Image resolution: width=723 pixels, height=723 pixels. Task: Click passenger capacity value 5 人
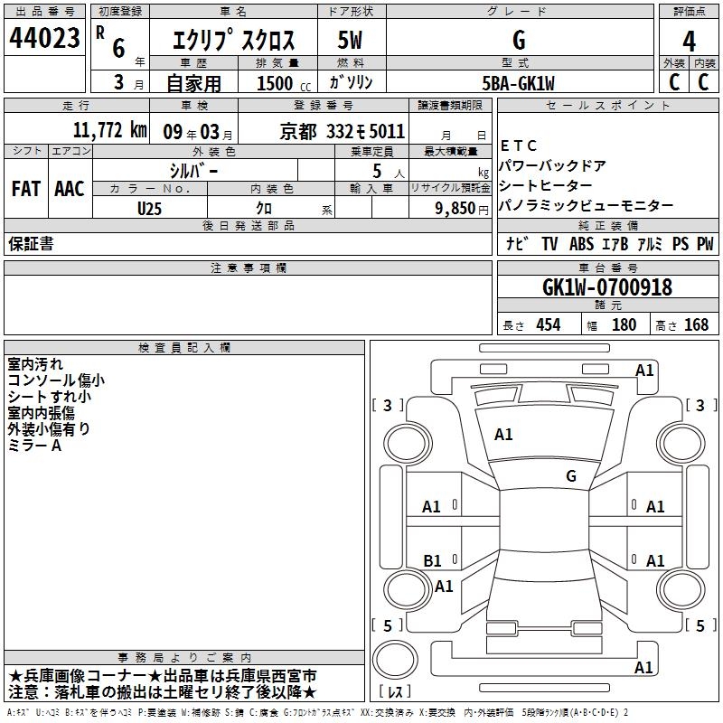click(388, 172)
